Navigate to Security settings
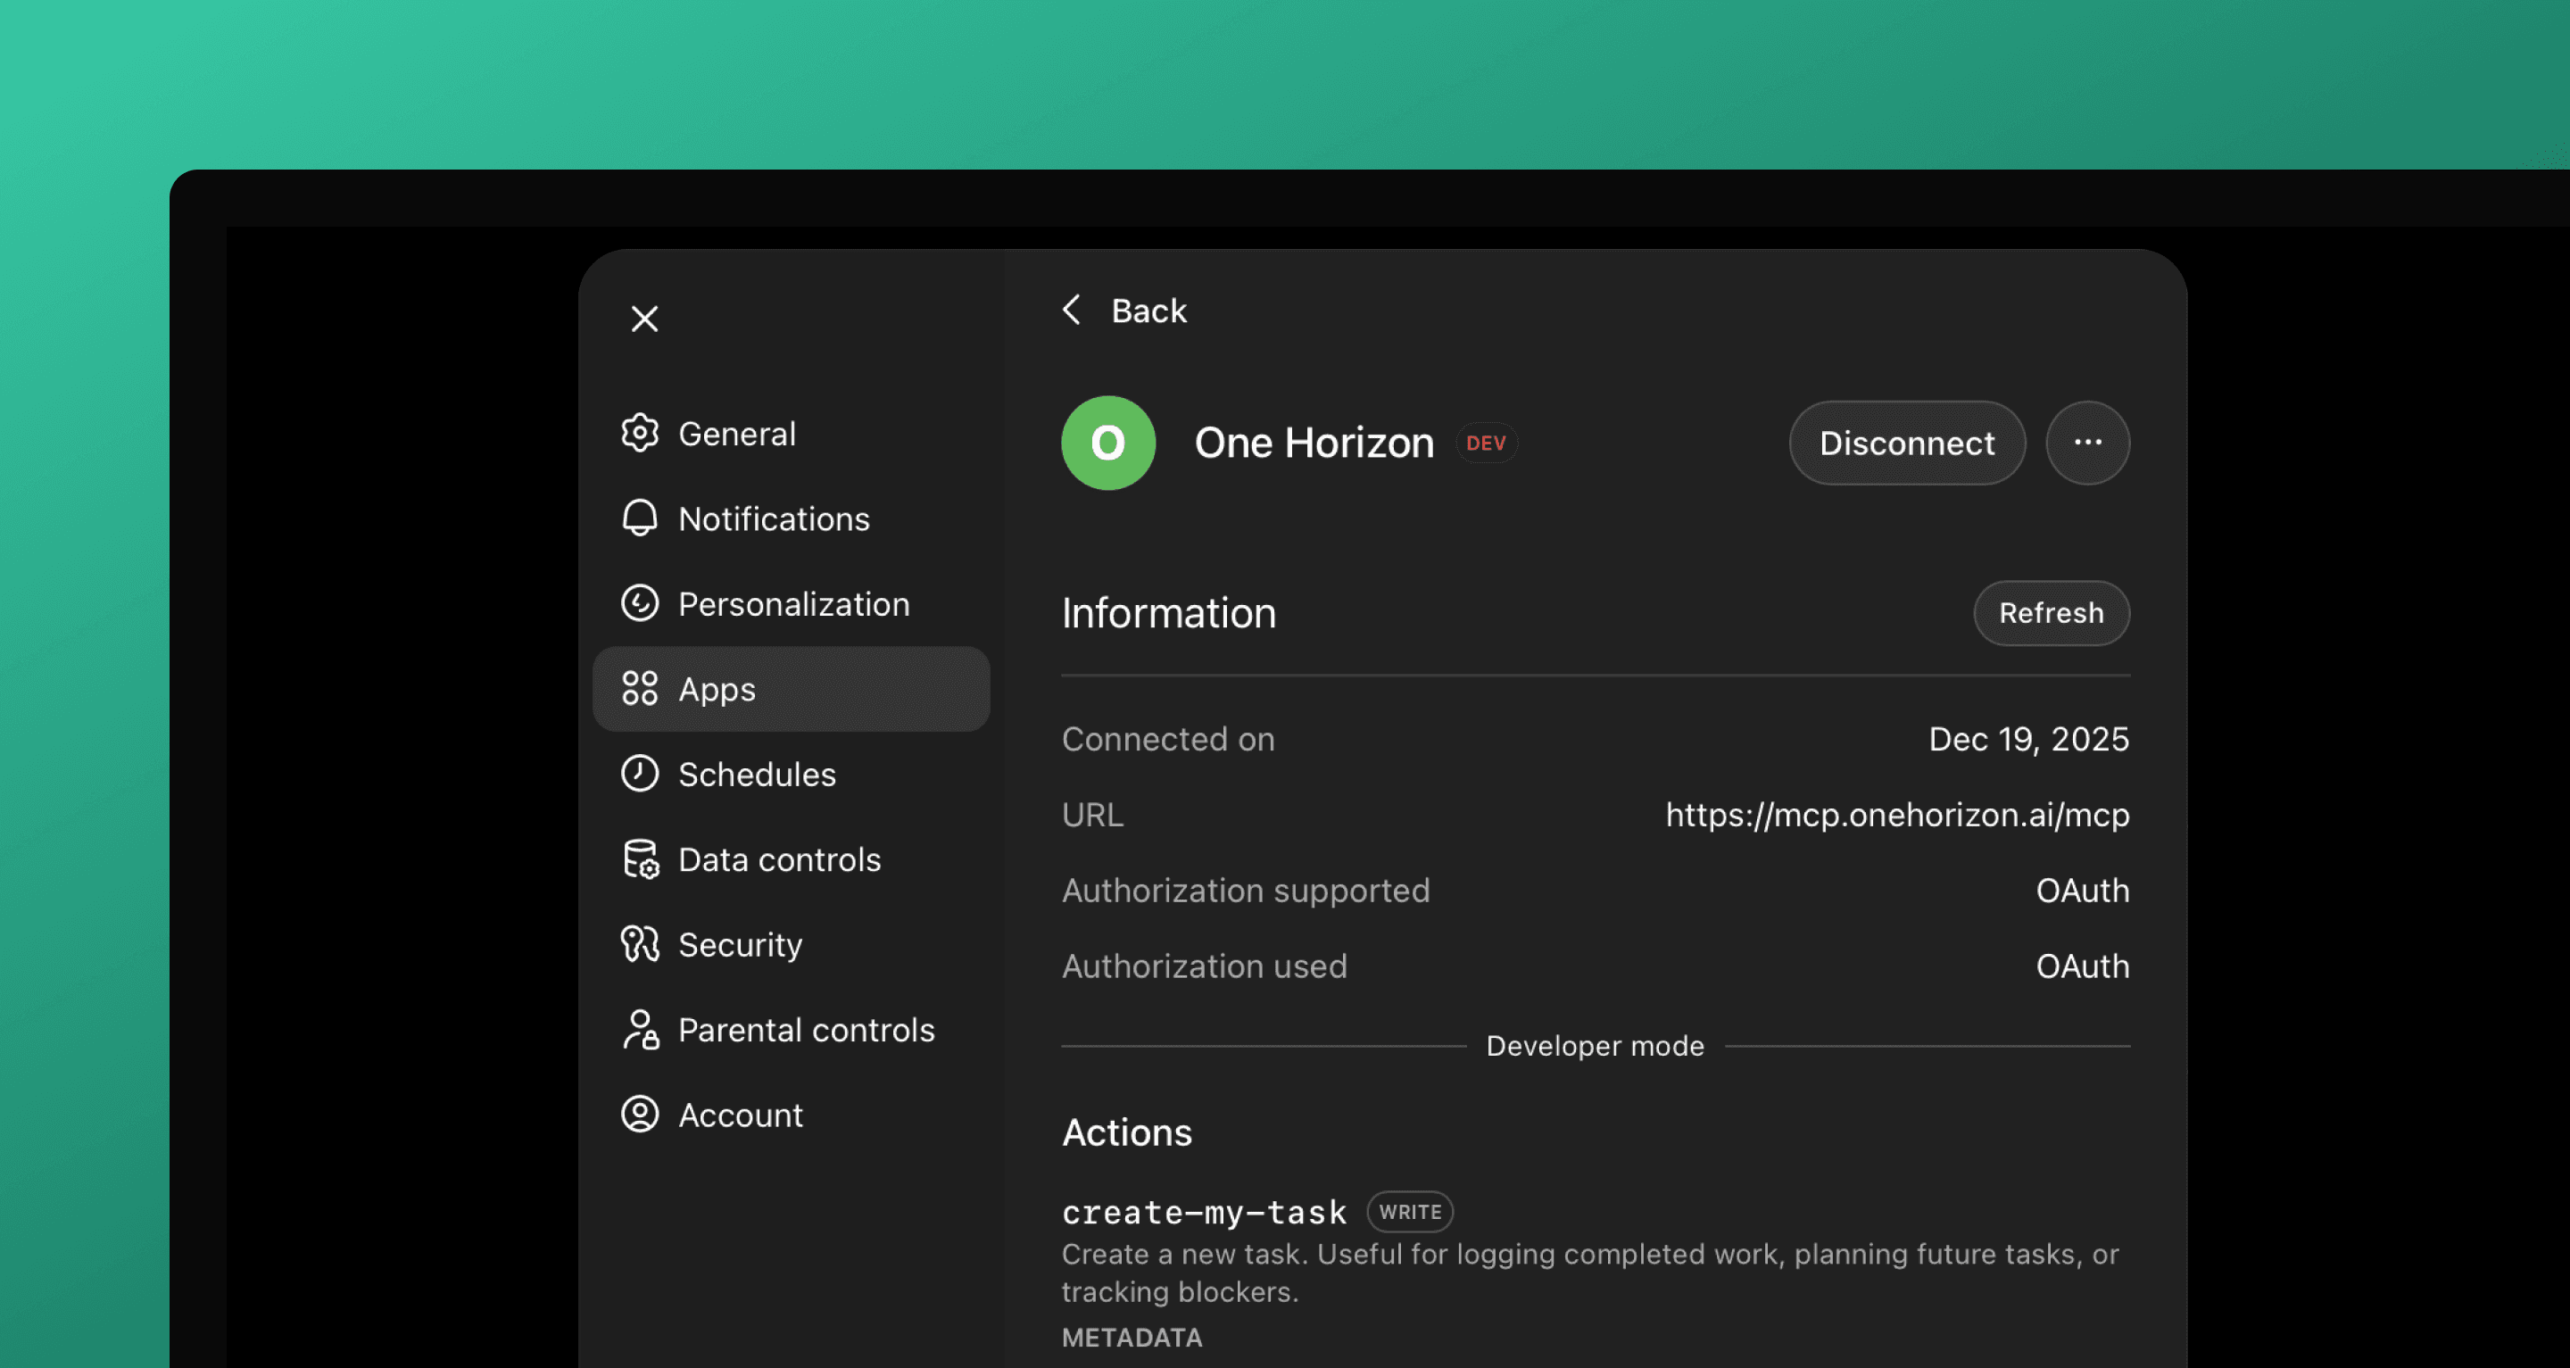Viewport: 2570px width, 1368px height. click(x=792, y=944)
